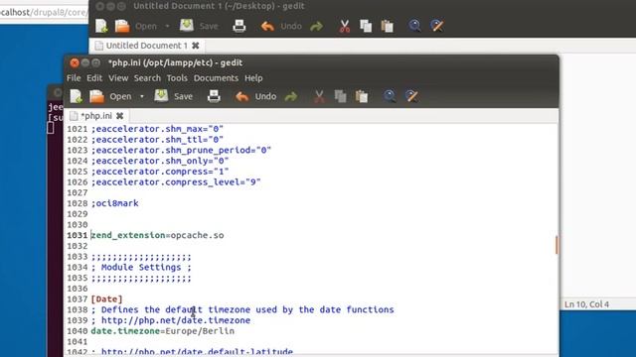Viewport: 636px width, 357px height.
Task: Click the http://php.net/date.timezone comment line
Action: click(x=171, y=320)
